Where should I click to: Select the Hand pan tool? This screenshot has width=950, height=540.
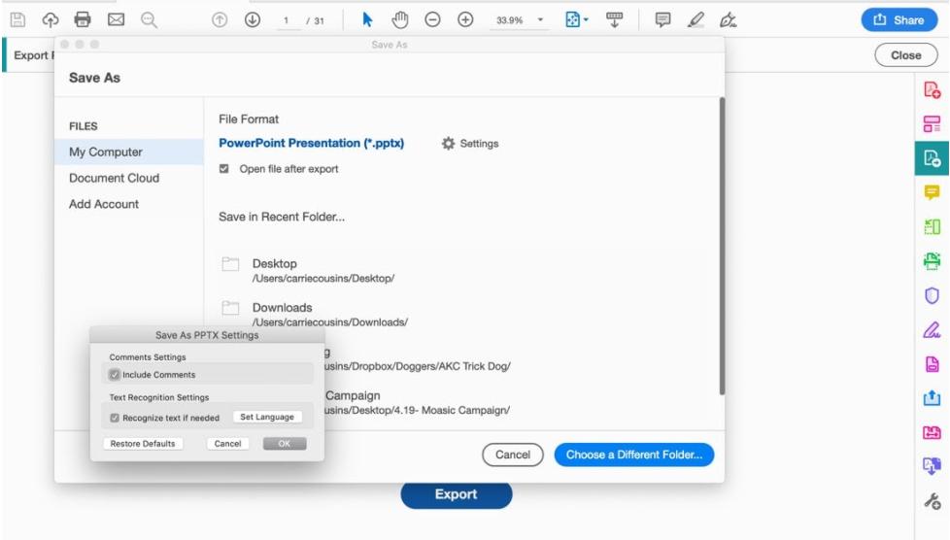click(x=400, y=20)
